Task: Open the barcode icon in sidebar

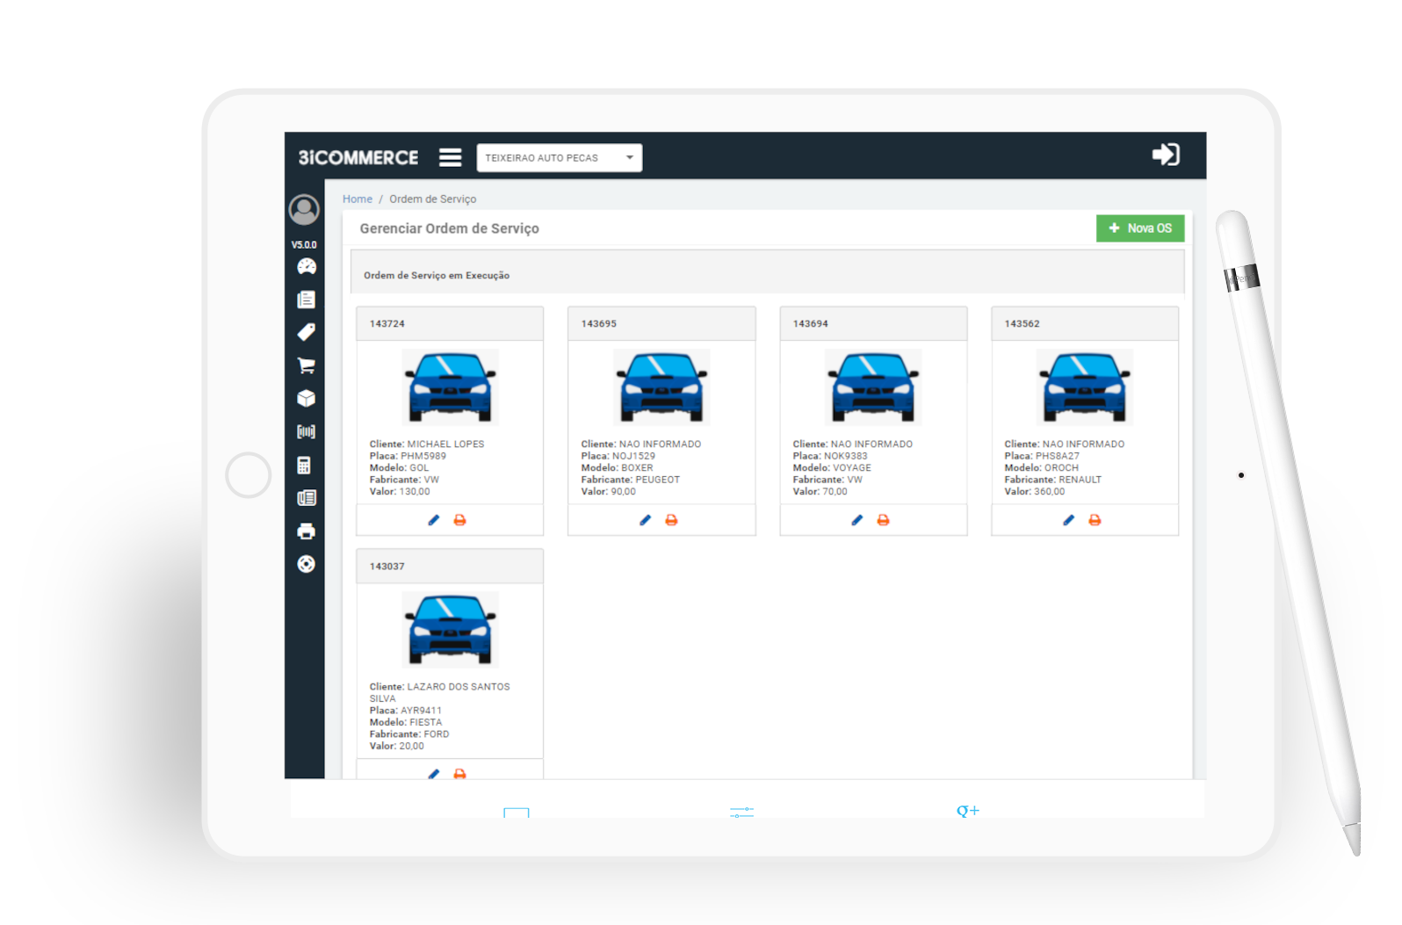Action: [x=306, y=431]
